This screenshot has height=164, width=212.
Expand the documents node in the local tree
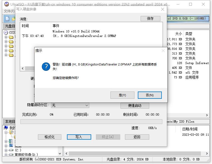pos(6,141)
